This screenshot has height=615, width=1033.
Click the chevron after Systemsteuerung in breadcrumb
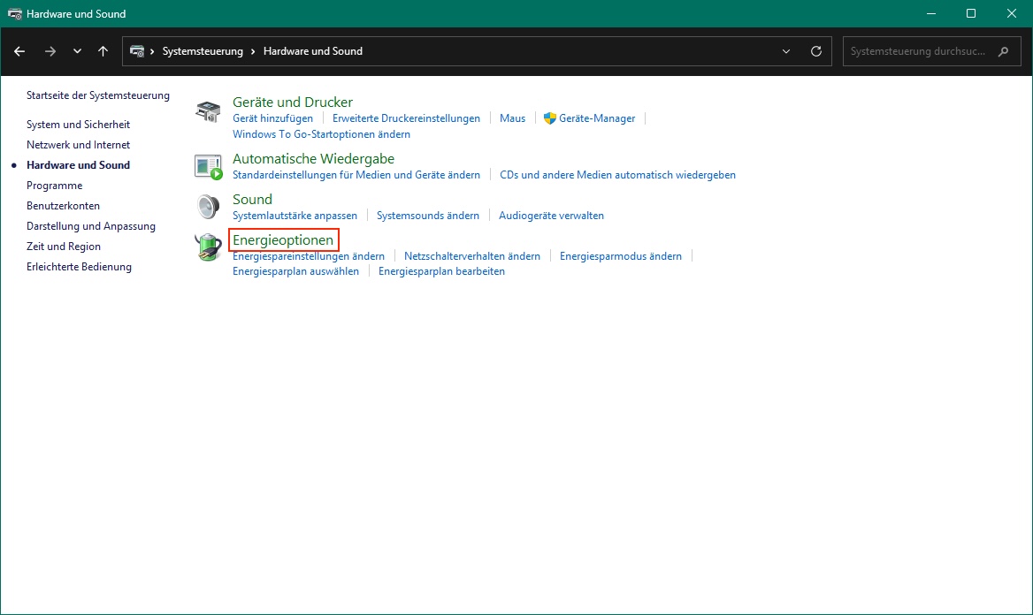pos(253,51)
